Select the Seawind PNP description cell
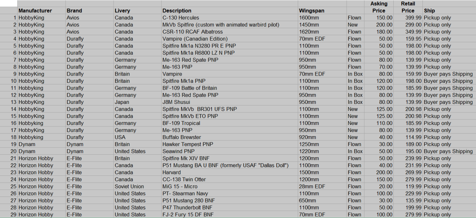This screenshot has height=218, width=476. point(229,151)
